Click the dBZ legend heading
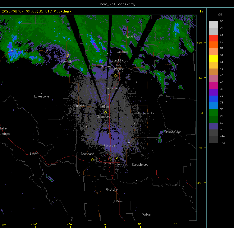 pyautogui.click(x=220, y=15)
